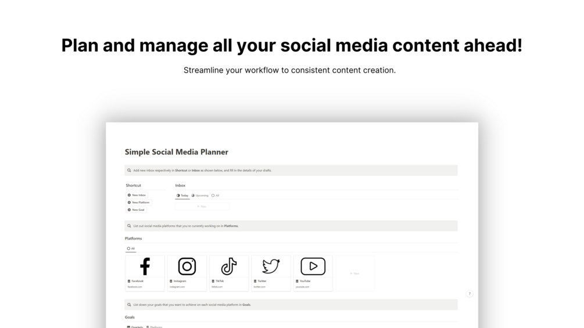Image resolution: width=584 pixels, height=328 pixels.
Task: Add a new platform card via New
Action: point(355,273)
